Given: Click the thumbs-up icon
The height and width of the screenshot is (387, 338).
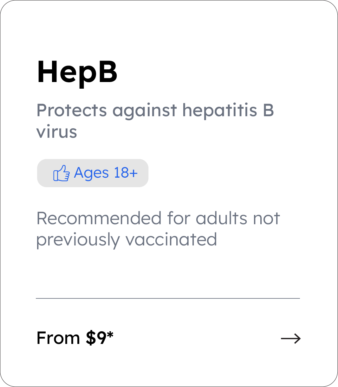Looking at the screenshot, I should coord(61,173).
